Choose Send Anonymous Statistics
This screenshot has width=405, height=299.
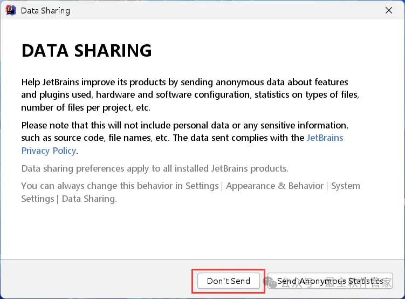(330, 281)
